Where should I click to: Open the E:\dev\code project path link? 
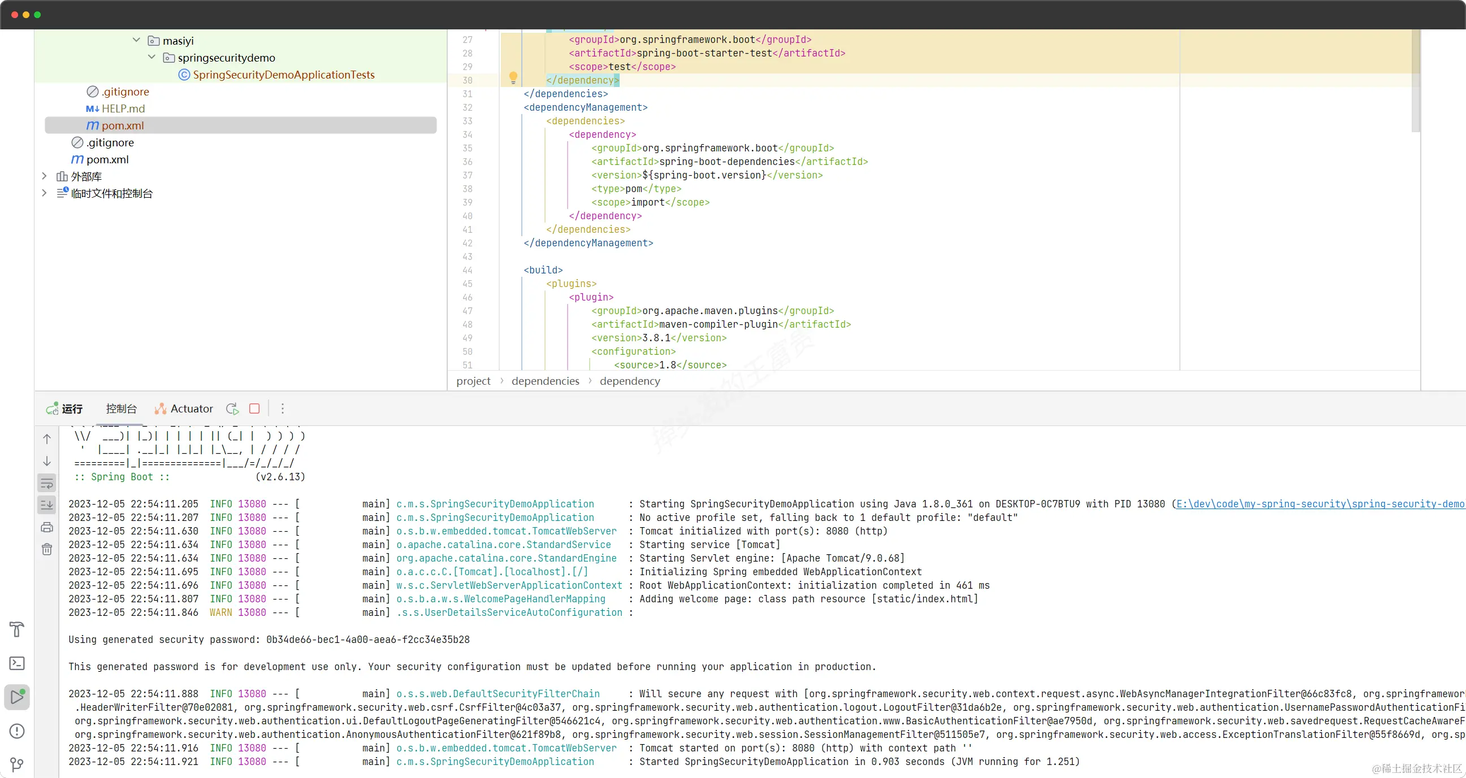tap(1320, 504)
